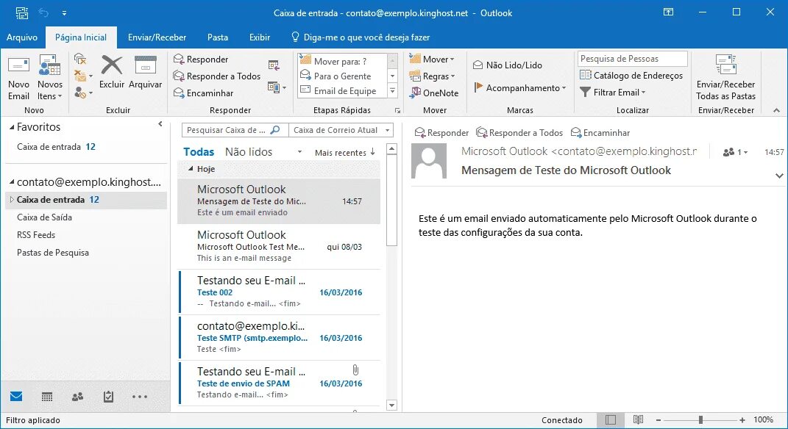Viewport: 788px width, 429px height.
Task: Open the clean up conversation icon
Action: (x=83, y=76)
